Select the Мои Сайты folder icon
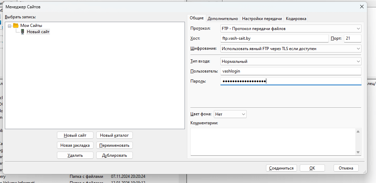The width and height of the screenshot is (376, 183). (x=16, y=25)
